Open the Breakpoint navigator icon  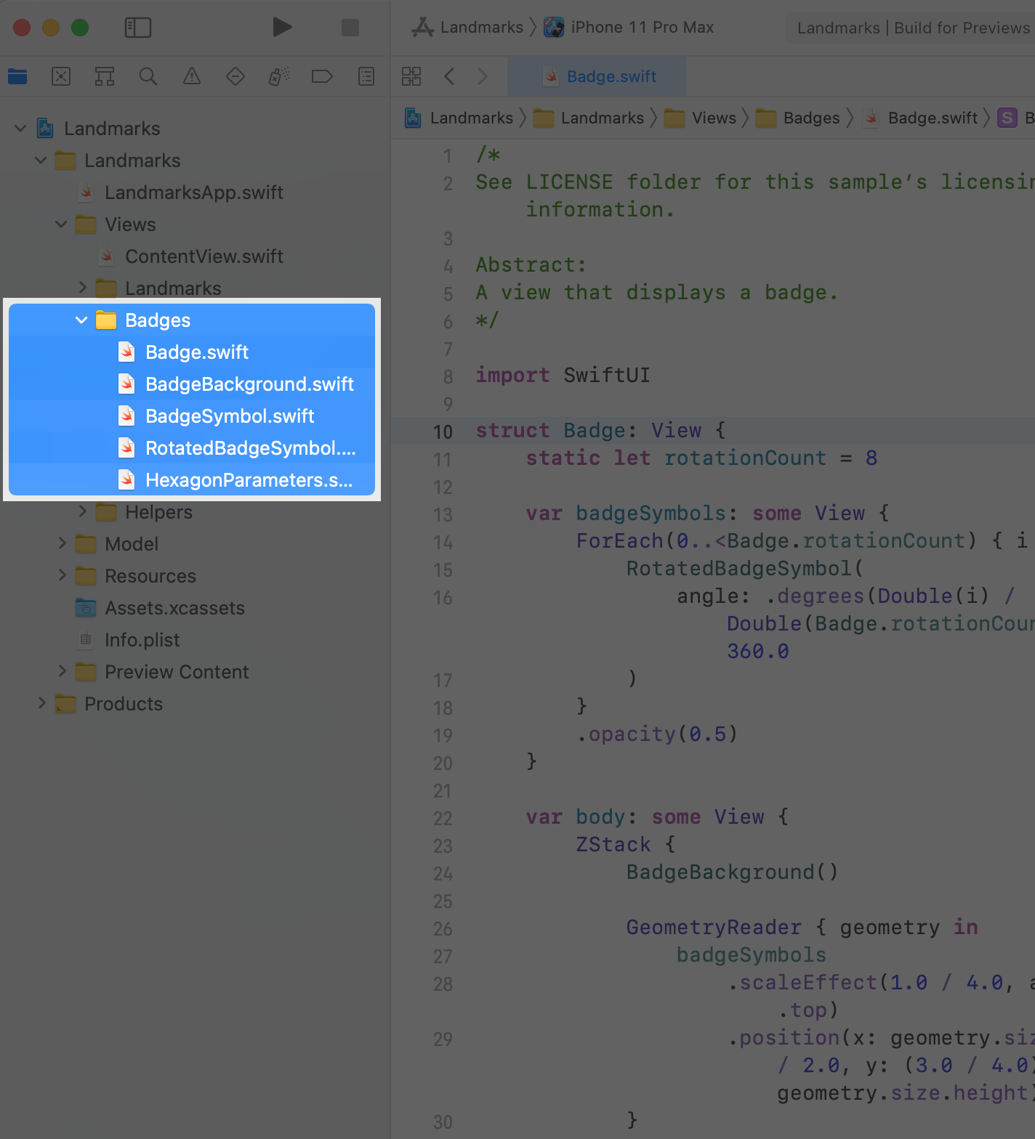click(322, 76)
